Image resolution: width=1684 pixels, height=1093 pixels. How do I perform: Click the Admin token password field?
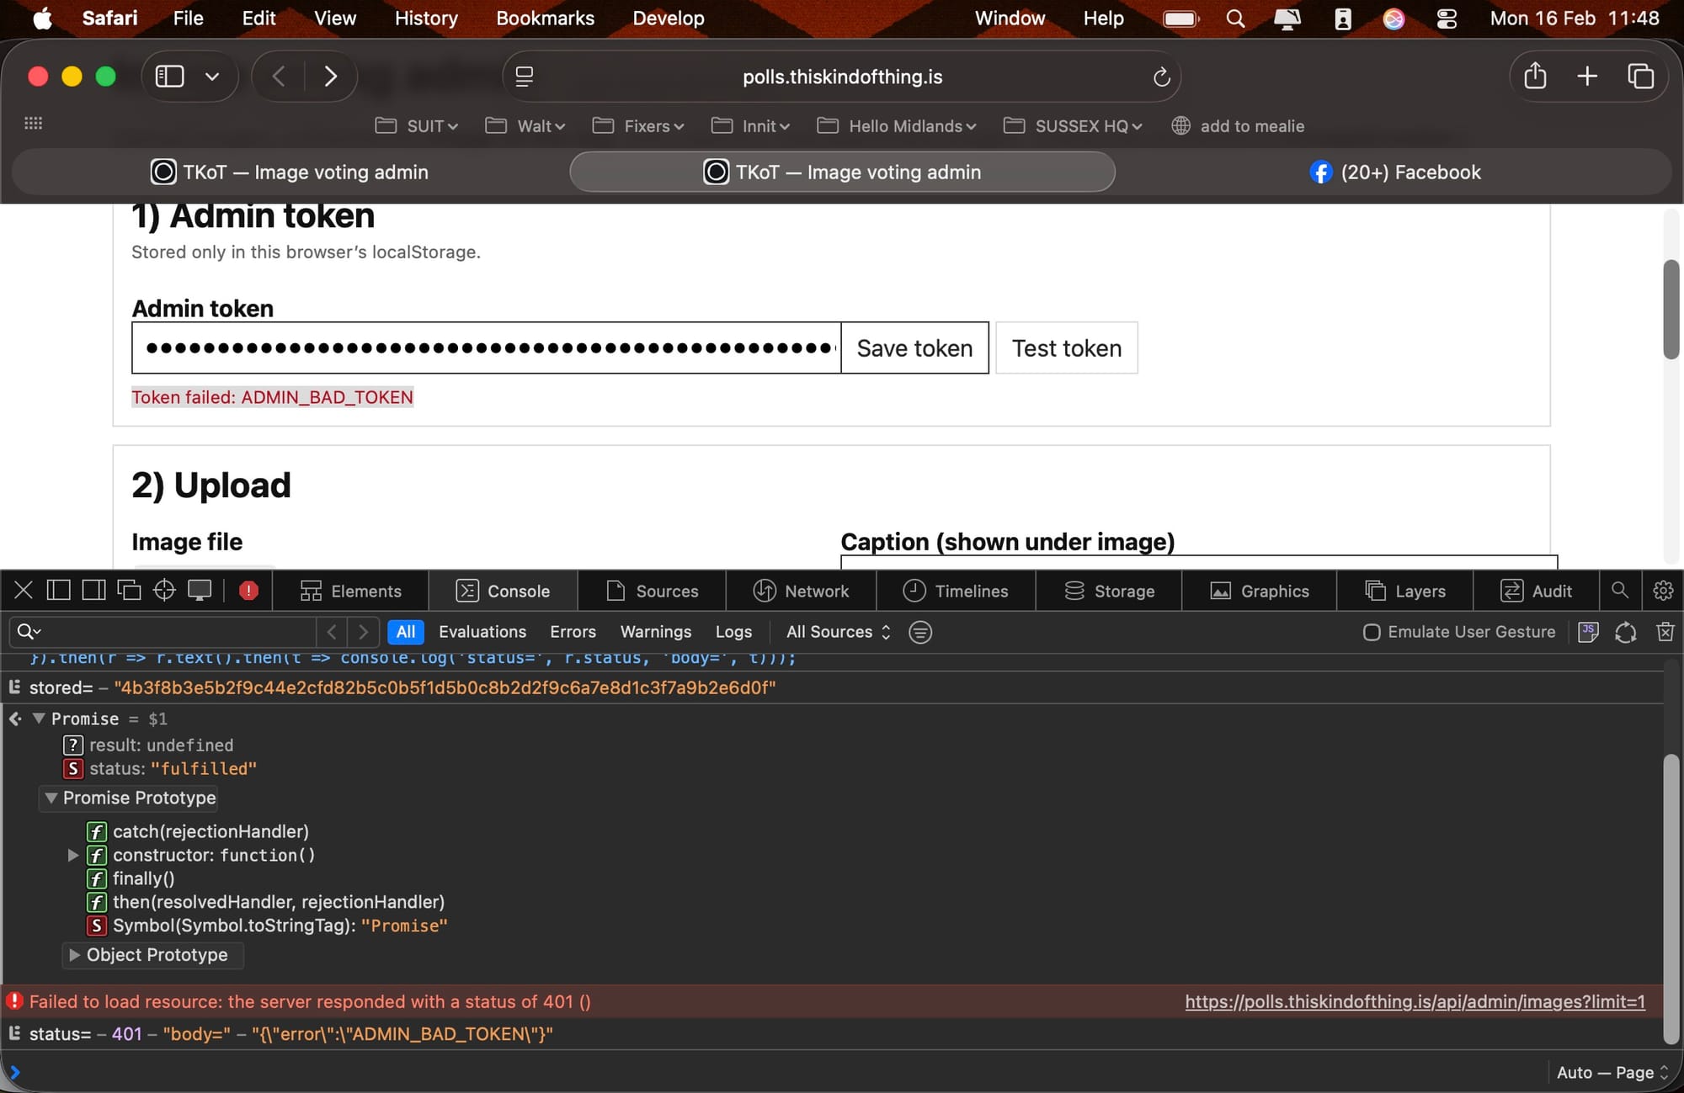point(487,348)
